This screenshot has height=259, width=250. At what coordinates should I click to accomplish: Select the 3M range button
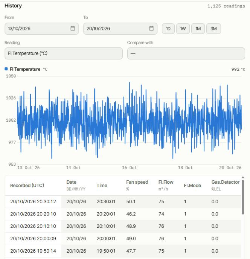(x=213, y=29)
